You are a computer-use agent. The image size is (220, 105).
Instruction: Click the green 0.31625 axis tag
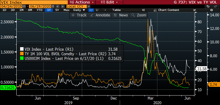pos(8,88)
